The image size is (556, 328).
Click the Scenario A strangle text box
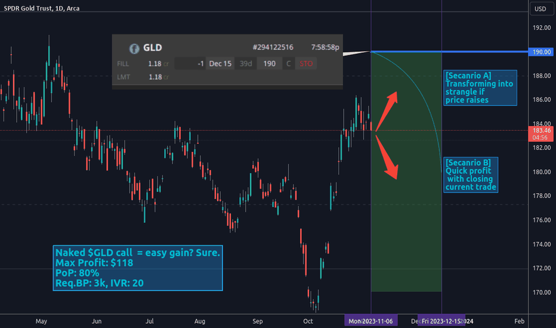(x=480, y=88)
